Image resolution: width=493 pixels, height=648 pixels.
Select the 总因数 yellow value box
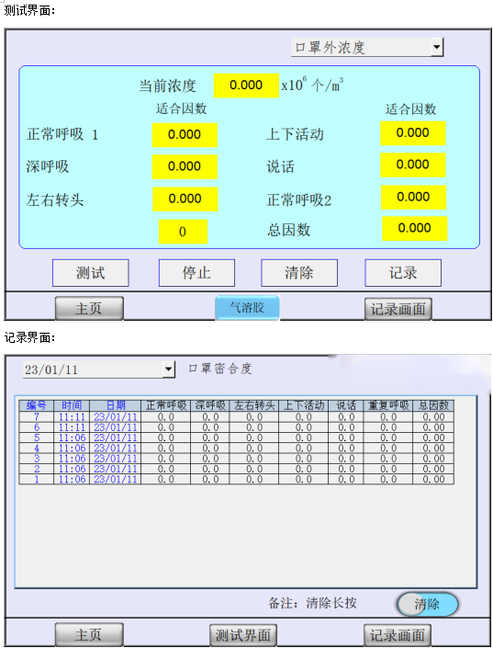point(415,228)
